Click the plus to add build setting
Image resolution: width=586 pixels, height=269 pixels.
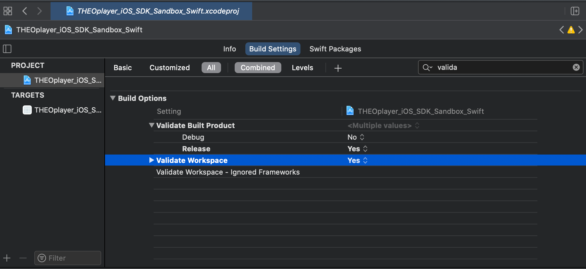click(x=338, y=68)
